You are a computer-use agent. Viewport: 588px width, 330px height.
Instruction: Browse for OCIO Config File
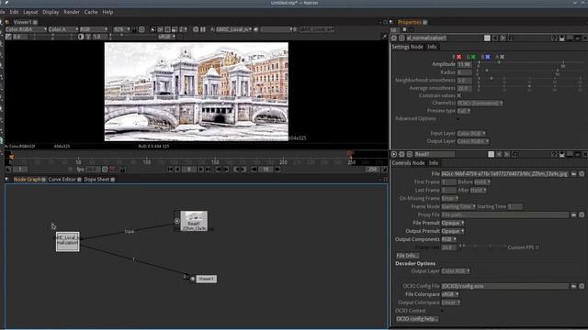[573, 286]
